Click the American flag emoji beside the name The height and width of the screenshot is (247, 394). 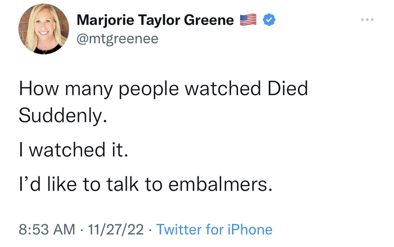pyautogui.click(x=248, y=21)
